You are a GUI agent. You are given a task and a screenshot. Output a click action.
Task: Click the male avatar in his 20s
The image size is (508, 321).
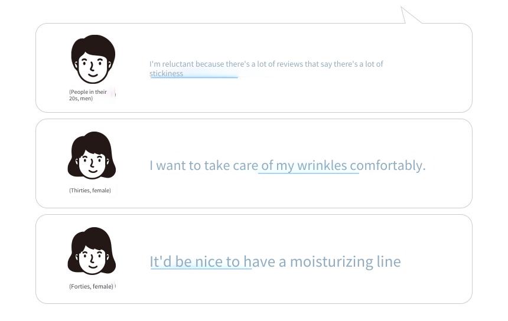click(93, 59)
